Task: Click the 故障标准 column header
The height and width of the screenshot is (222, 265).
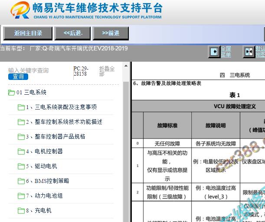Action: click(x=167, y=125)
